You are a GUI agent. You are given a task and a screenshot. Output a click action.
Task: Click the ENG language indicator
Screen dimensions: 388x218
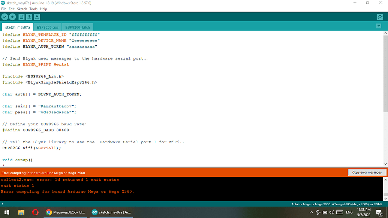click(349, 212)
